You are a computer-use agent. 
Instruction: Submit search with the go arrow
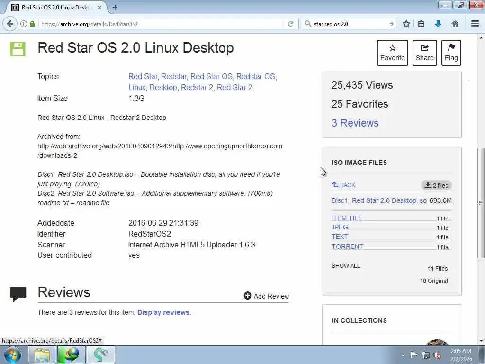click(x=392, y=24)
